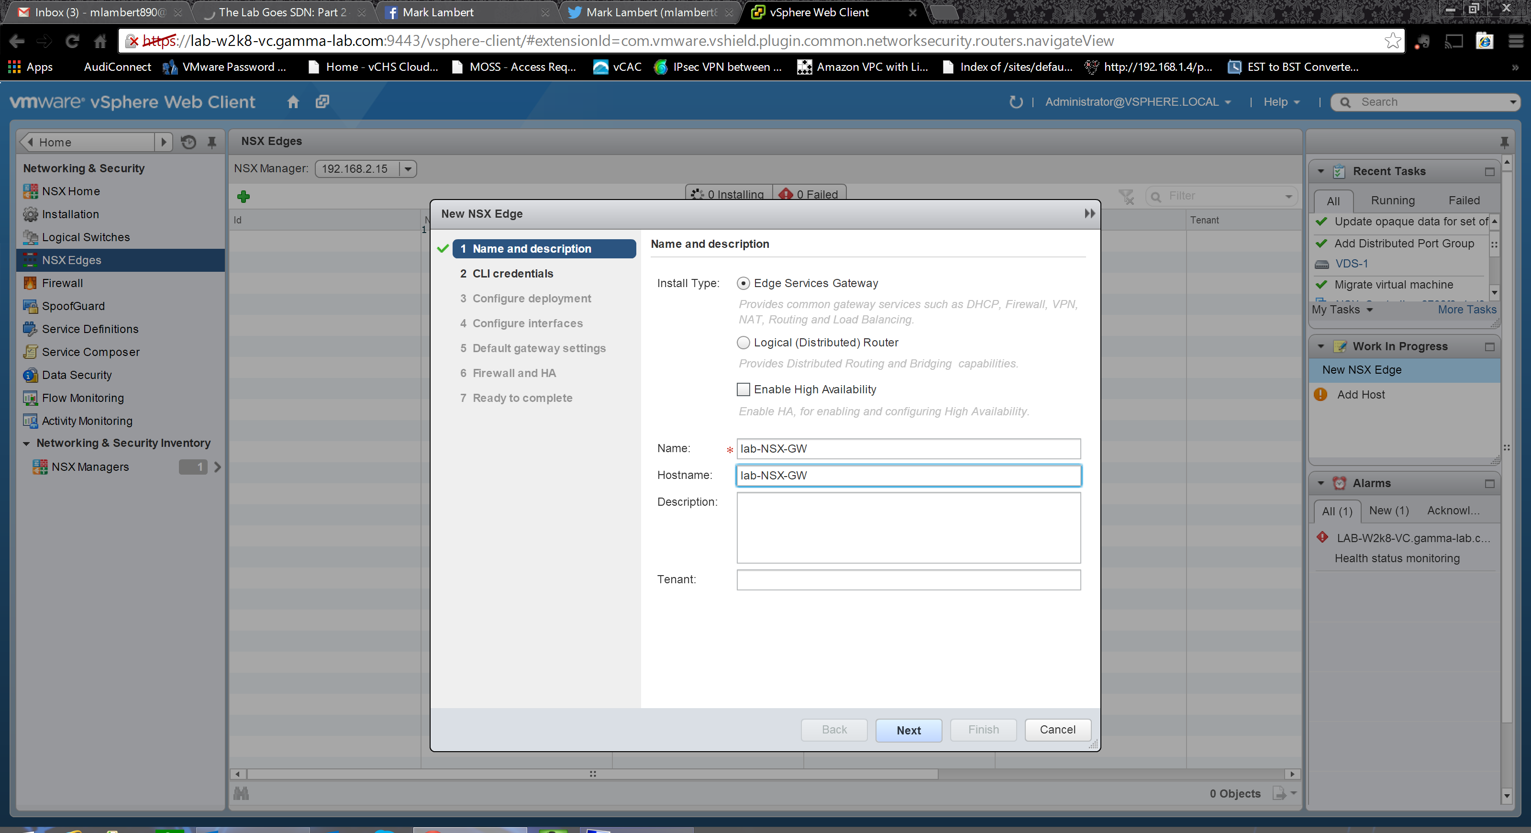
Task: Click the refresh icon next to Administrator
Action: [x=1016, y=102]
